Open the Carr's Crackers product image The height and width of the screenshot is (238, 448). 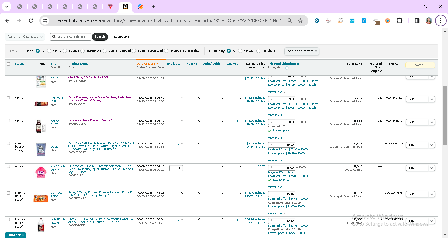(x=41, y=104)
